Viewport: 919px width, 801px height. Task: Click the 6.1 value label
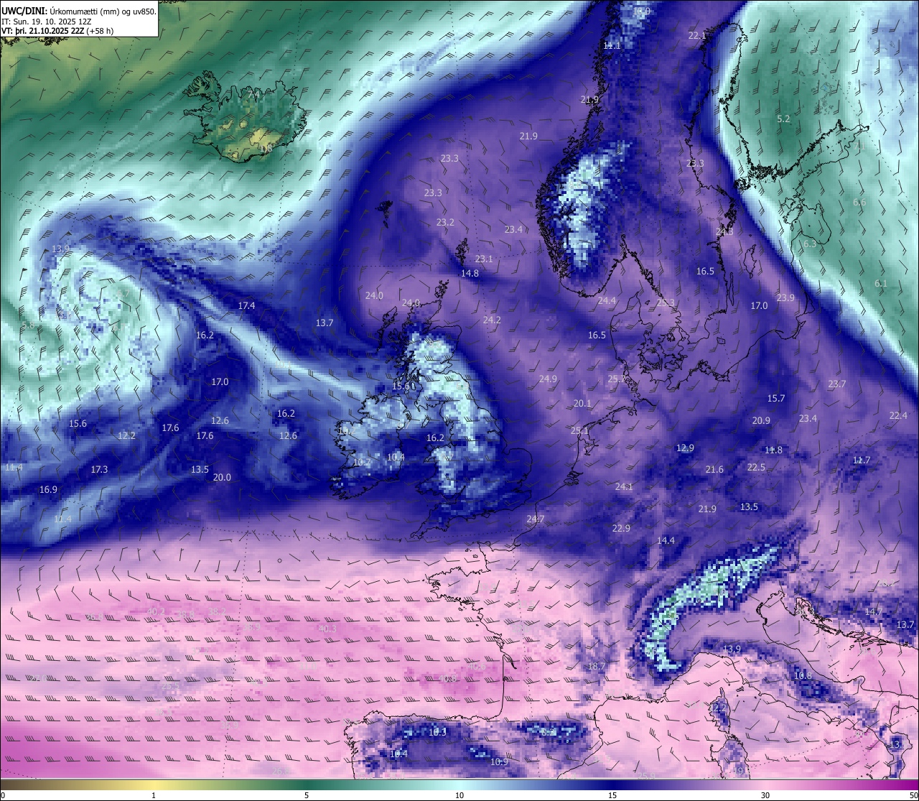point(881,284)
